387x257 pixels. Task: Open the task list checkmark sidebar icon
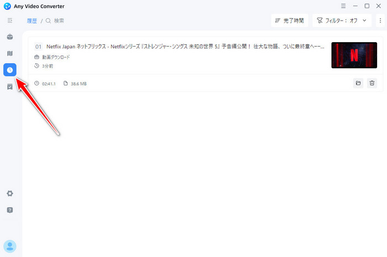pos(10,86)
